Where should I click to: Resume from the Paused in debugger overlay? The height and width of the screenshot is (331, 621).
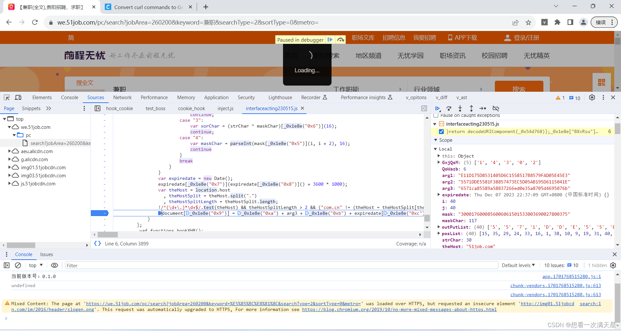coord(330,40)
